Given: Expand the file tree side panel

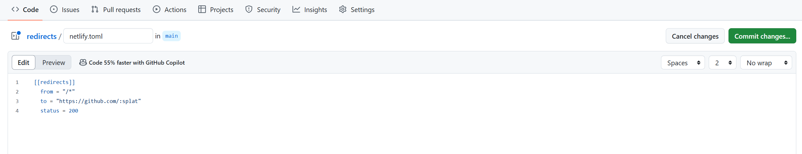Looking at the screenshot, I should point(16,36).
